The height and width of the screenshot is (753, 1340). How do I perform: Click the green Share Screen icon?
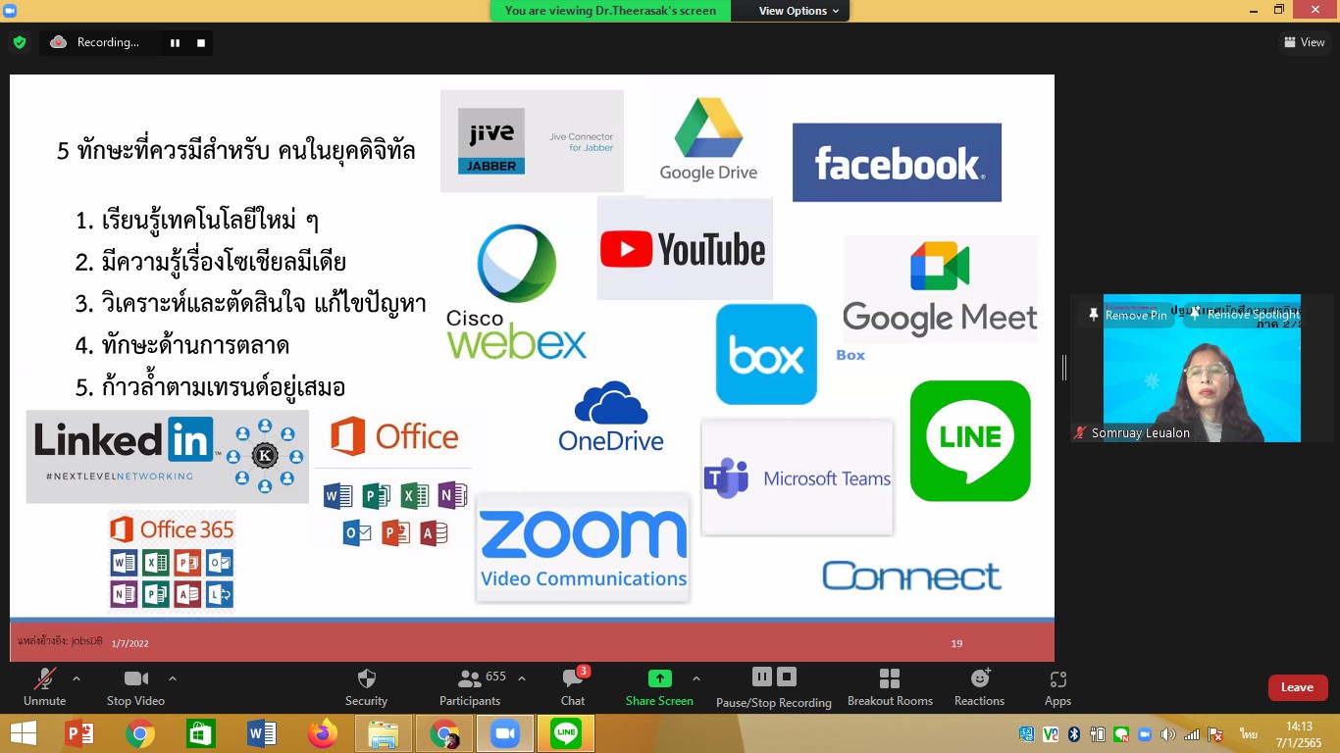pyautogui.click(x=659, y=678)
